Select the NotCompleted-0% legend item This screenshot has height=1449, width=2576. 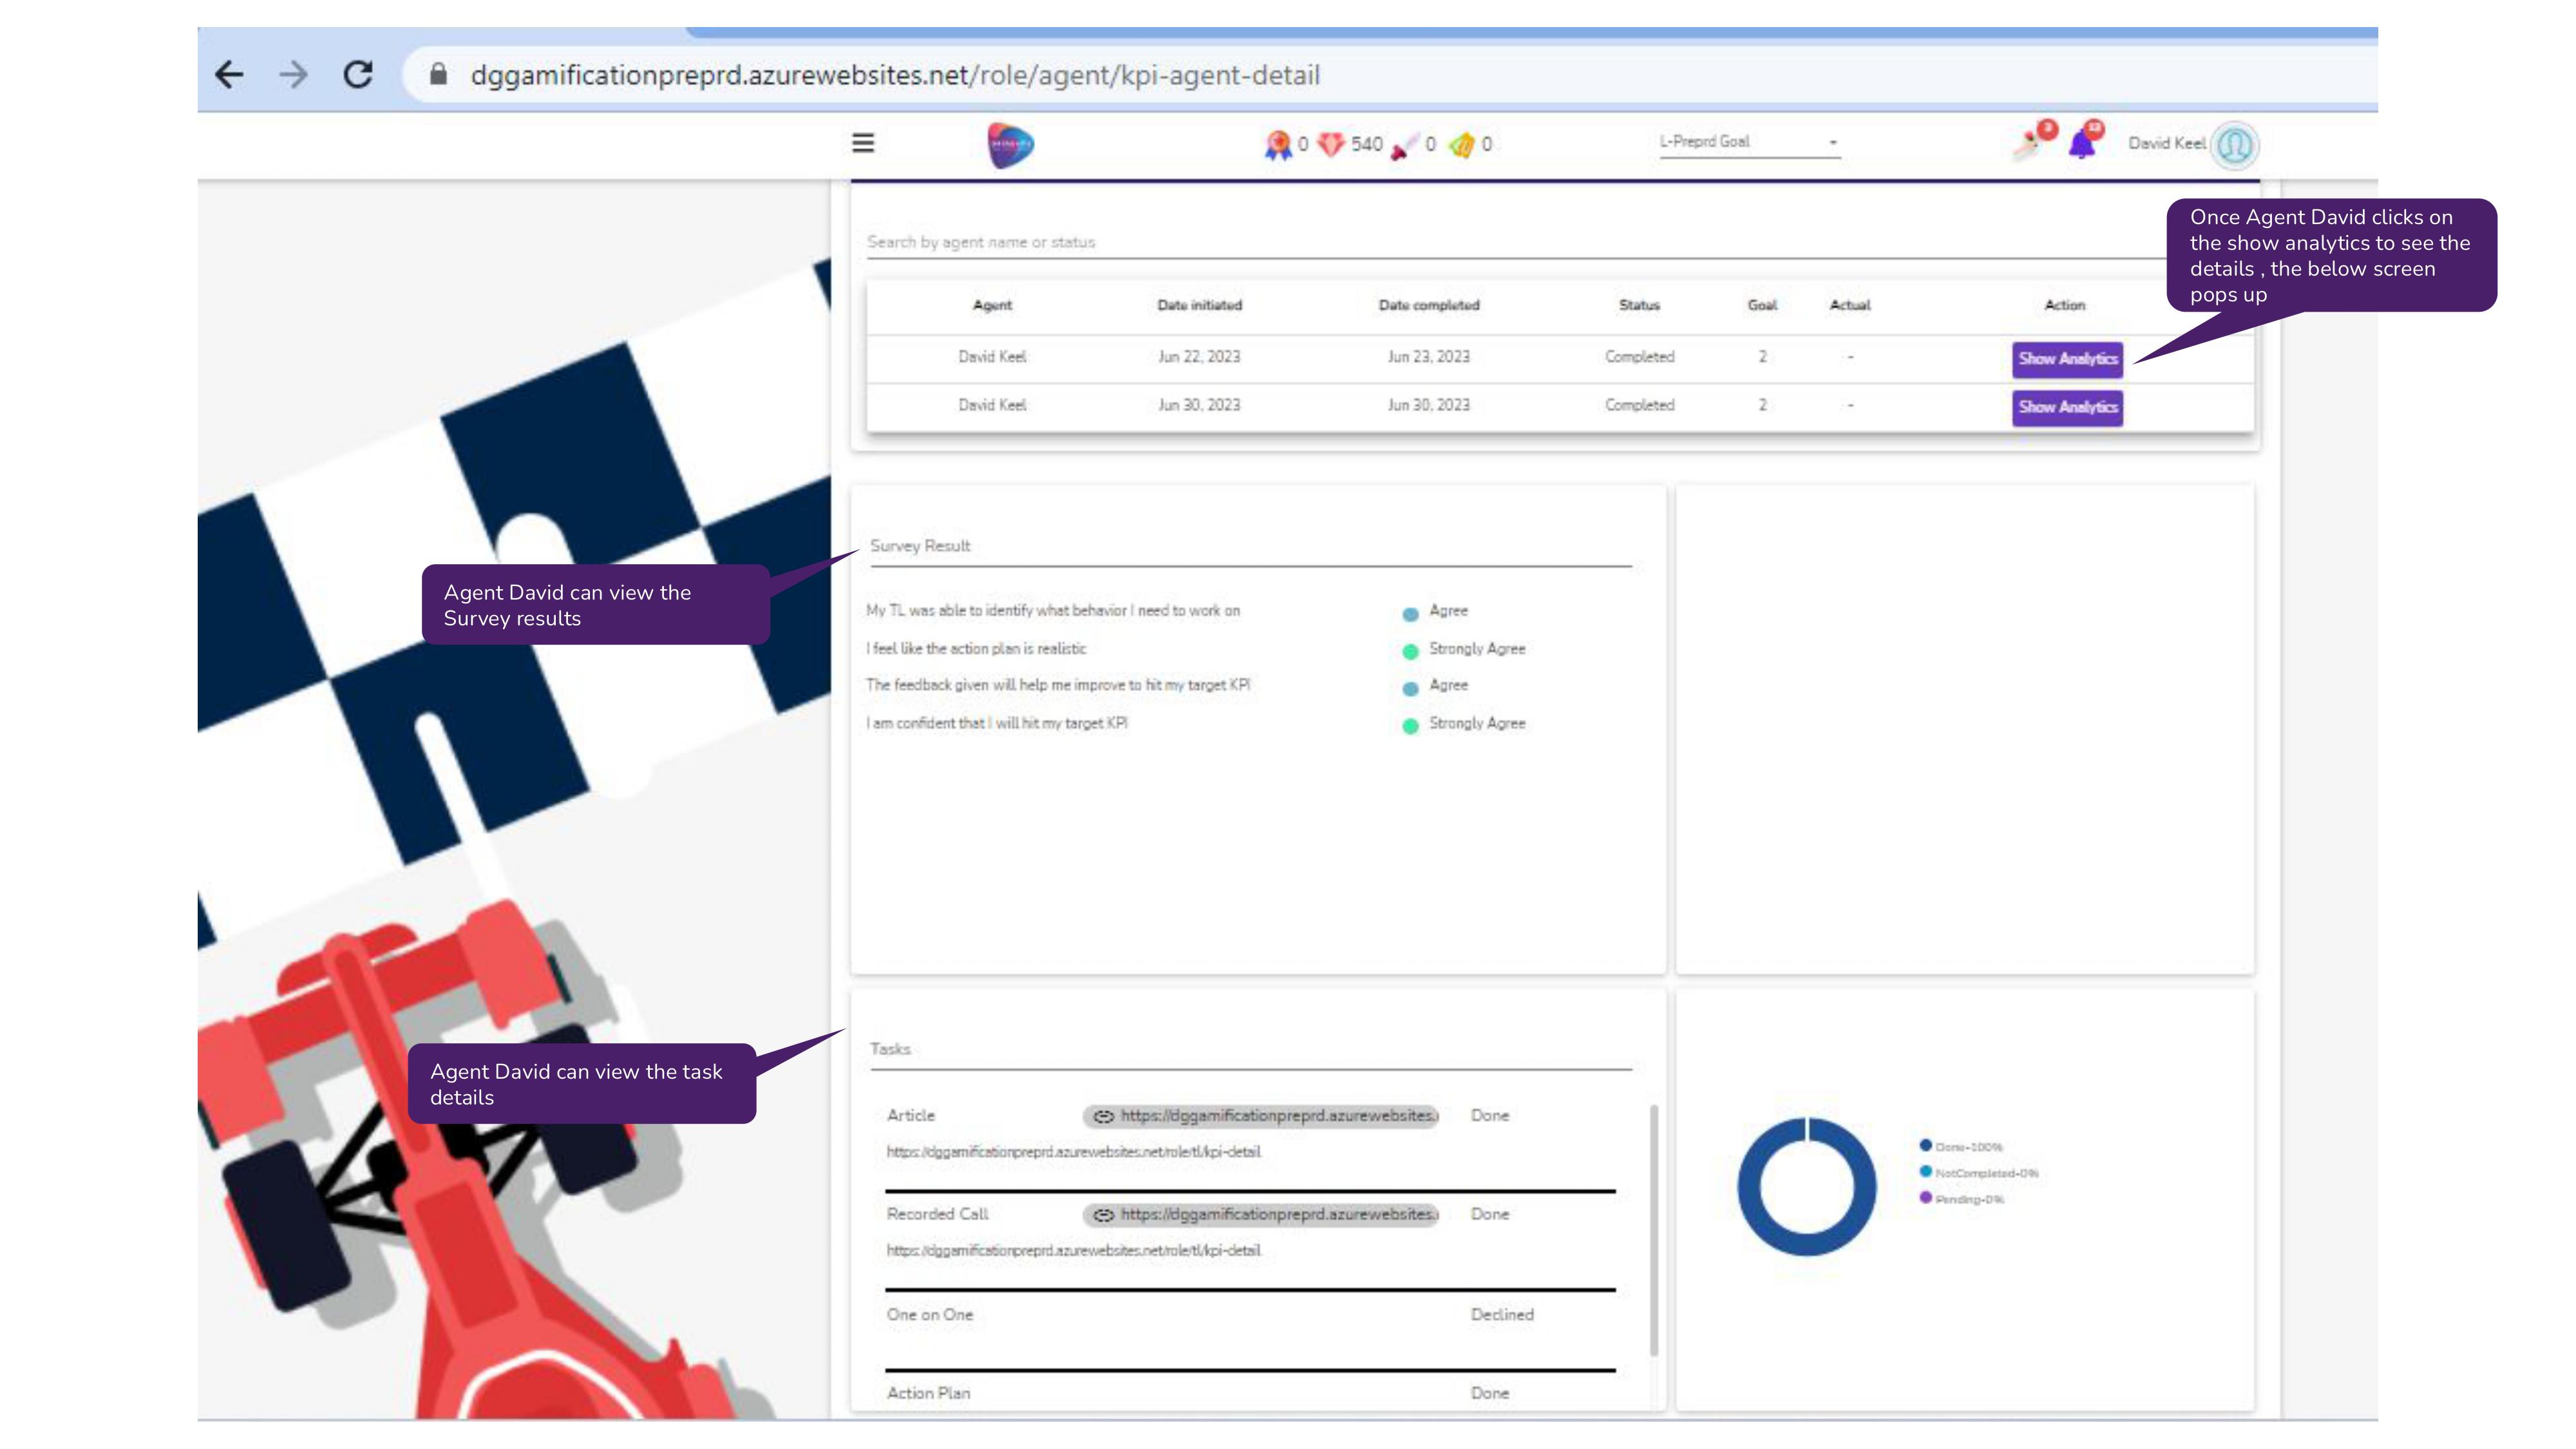pyautogui.click(x=1980, y=1173)
